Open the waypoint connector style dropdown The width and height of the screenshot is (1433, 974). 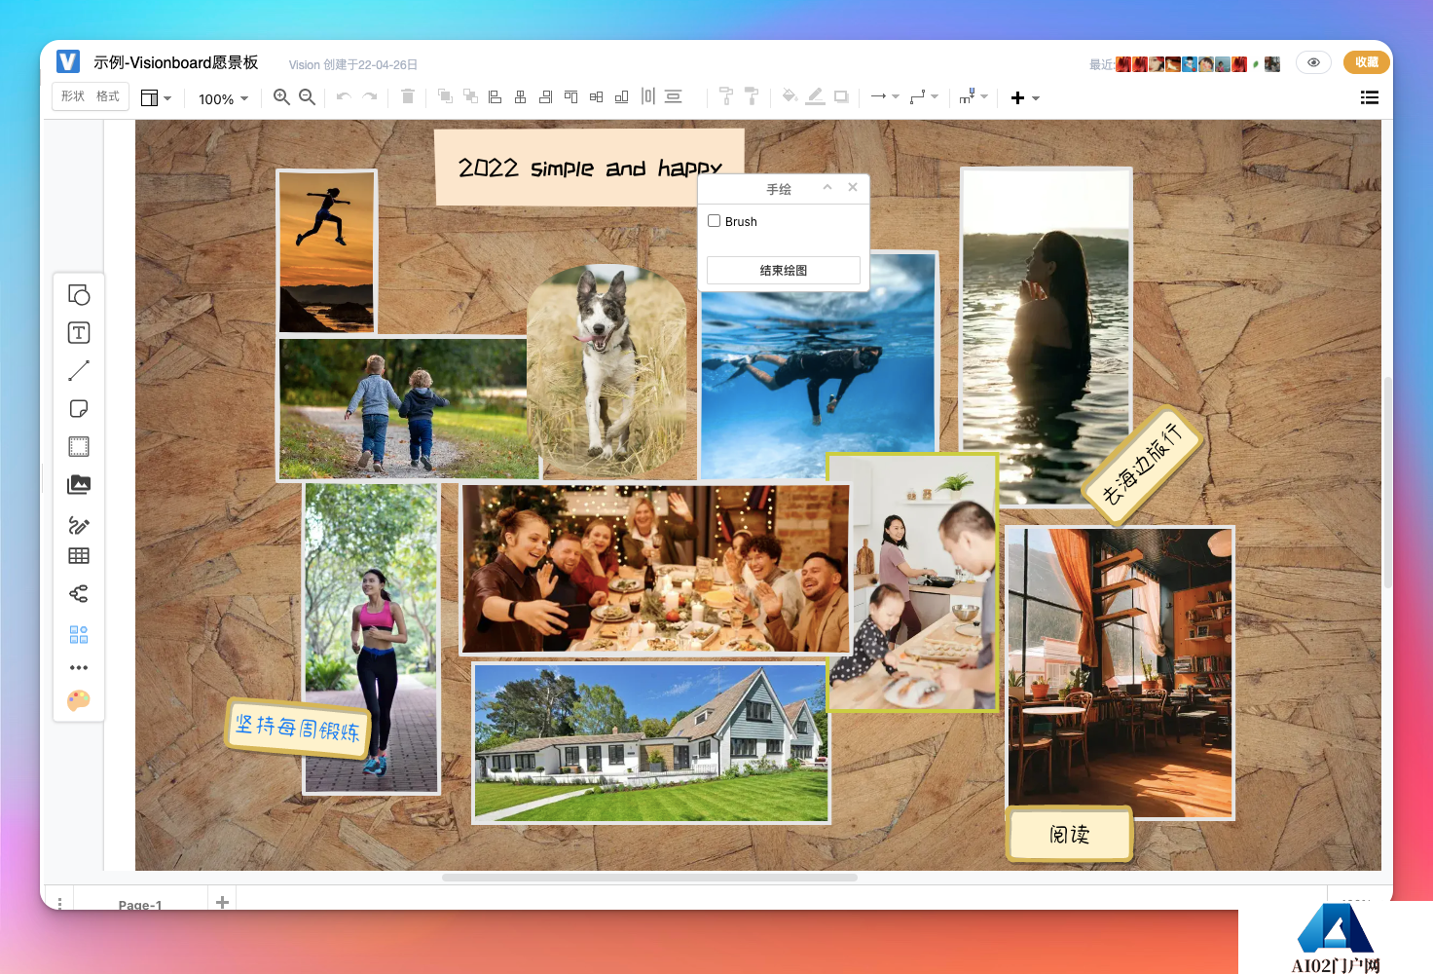click(924, 96)
